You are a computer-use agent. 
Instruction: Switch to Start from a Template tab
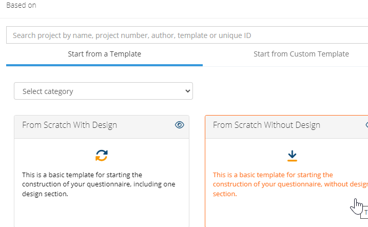104,54
